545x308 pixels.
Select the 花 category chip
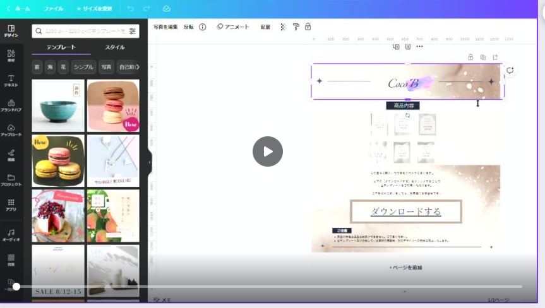[x=63, y=67]
